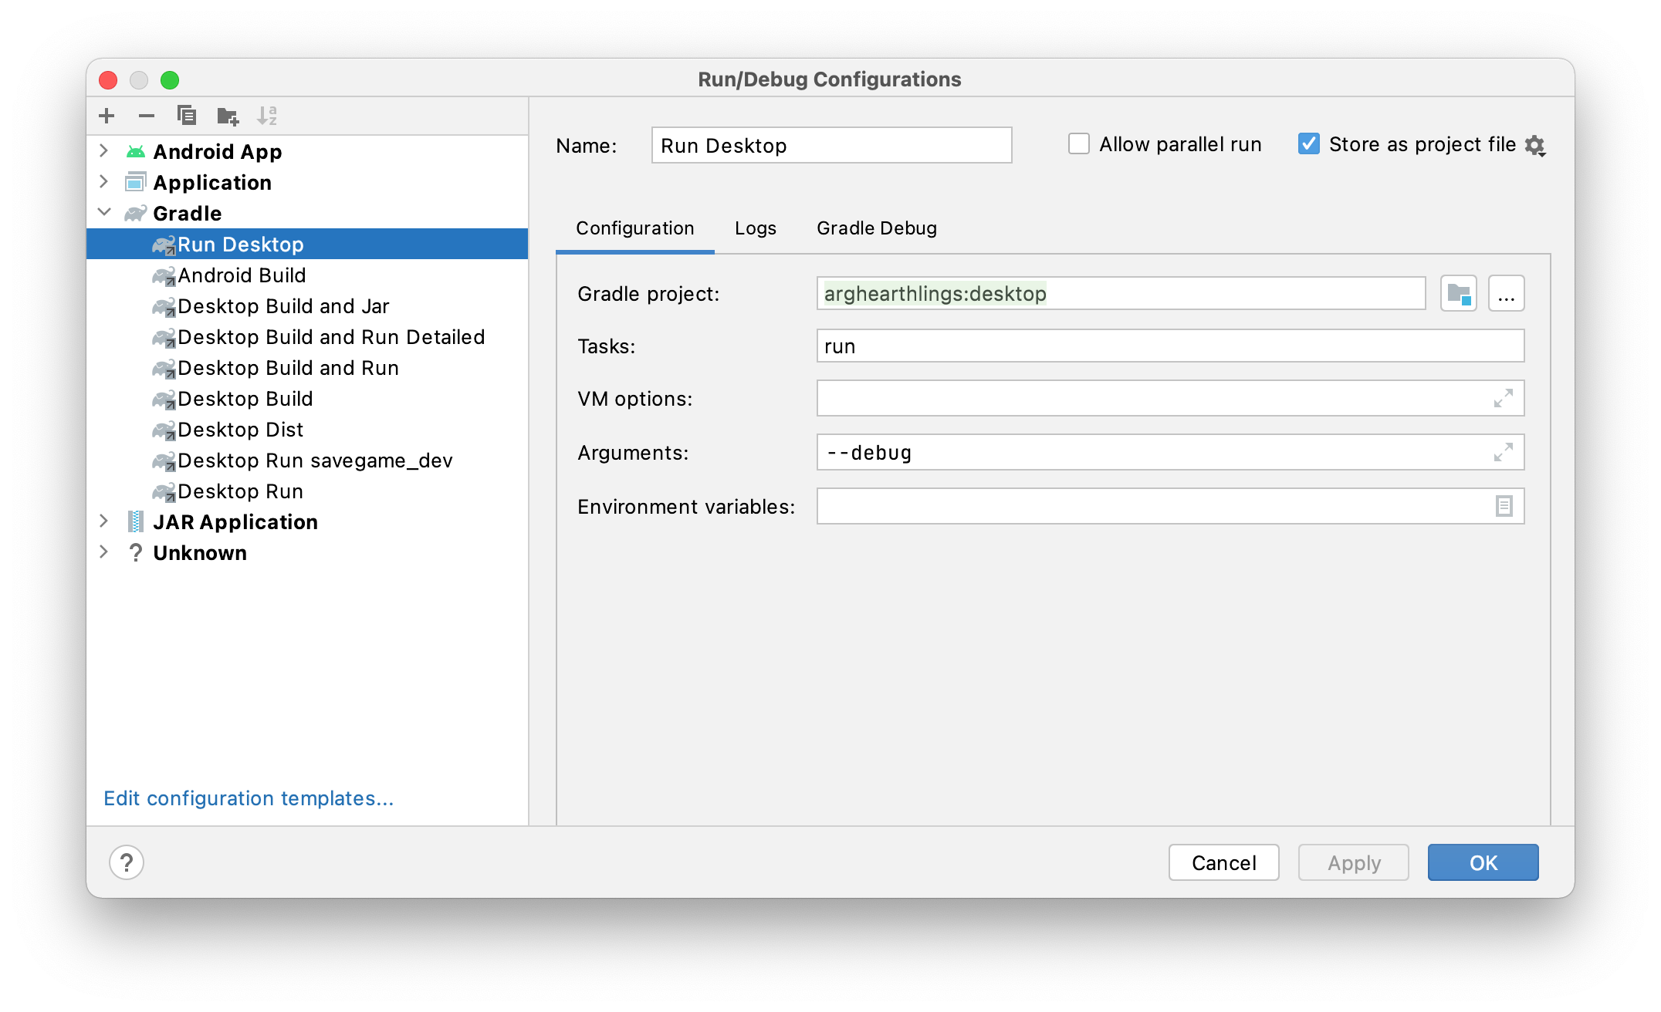Image resolution: width=1661 pixels, height=1012 pixels.
Task: Expand the Arguments field editor
Action: 1504,452
